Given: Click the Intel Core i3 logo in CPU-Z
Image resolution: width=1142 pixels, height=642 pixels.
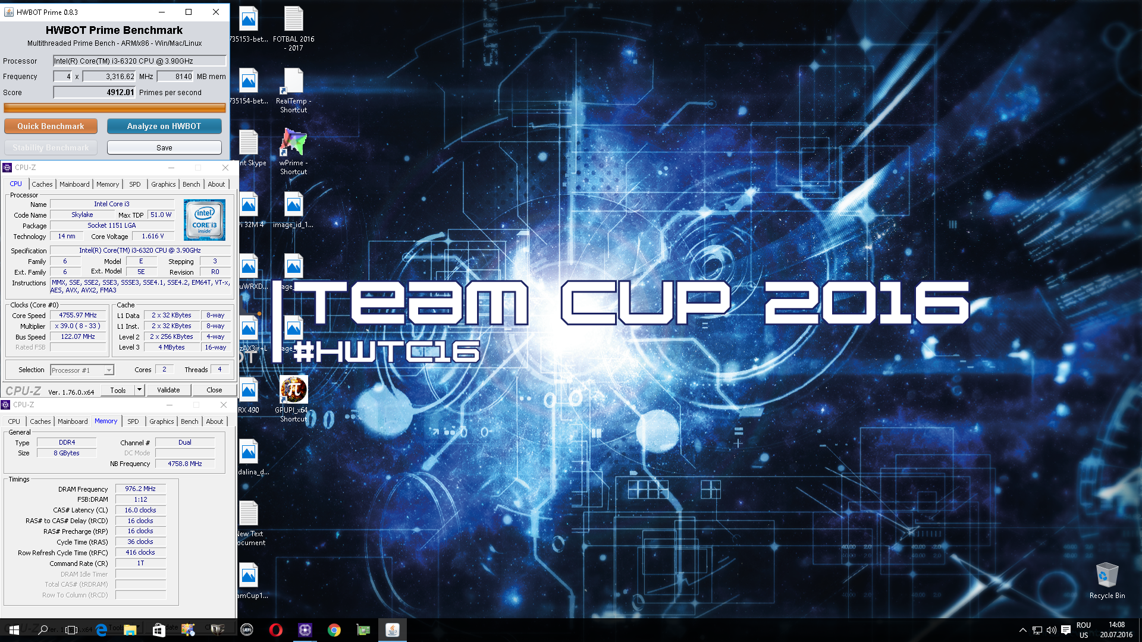Looking at the screenshot, I should point(204,220).
